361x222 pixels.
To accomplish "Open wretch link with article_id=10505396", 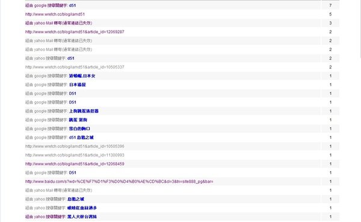I will (x=75, y=146).
